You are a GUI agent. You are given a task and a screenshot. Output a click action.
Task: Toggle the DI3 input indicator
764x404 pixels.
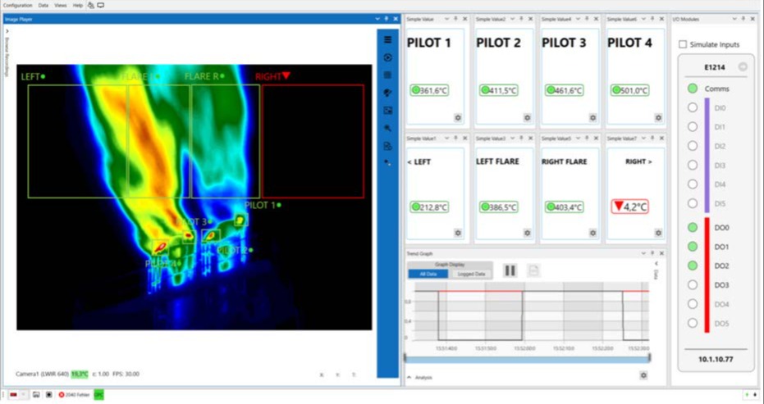pyautogui.click(x=693, y=165)
